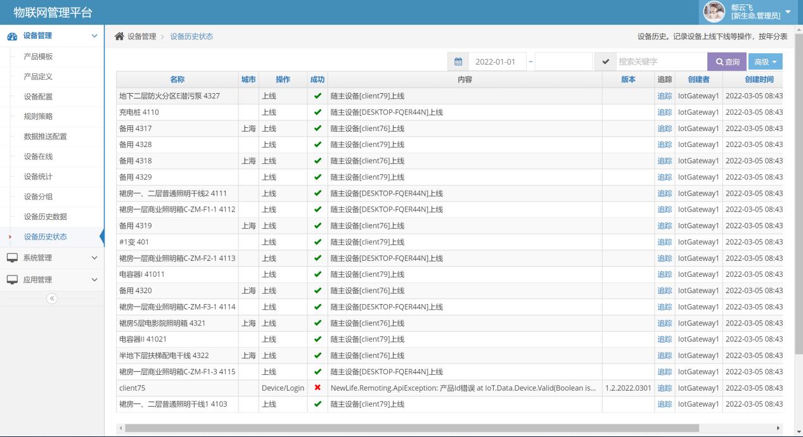This screenshot has width=803, height=437.
Task: Click green check in 电容器II 41021 row
Action: click(x=318, y=339)
